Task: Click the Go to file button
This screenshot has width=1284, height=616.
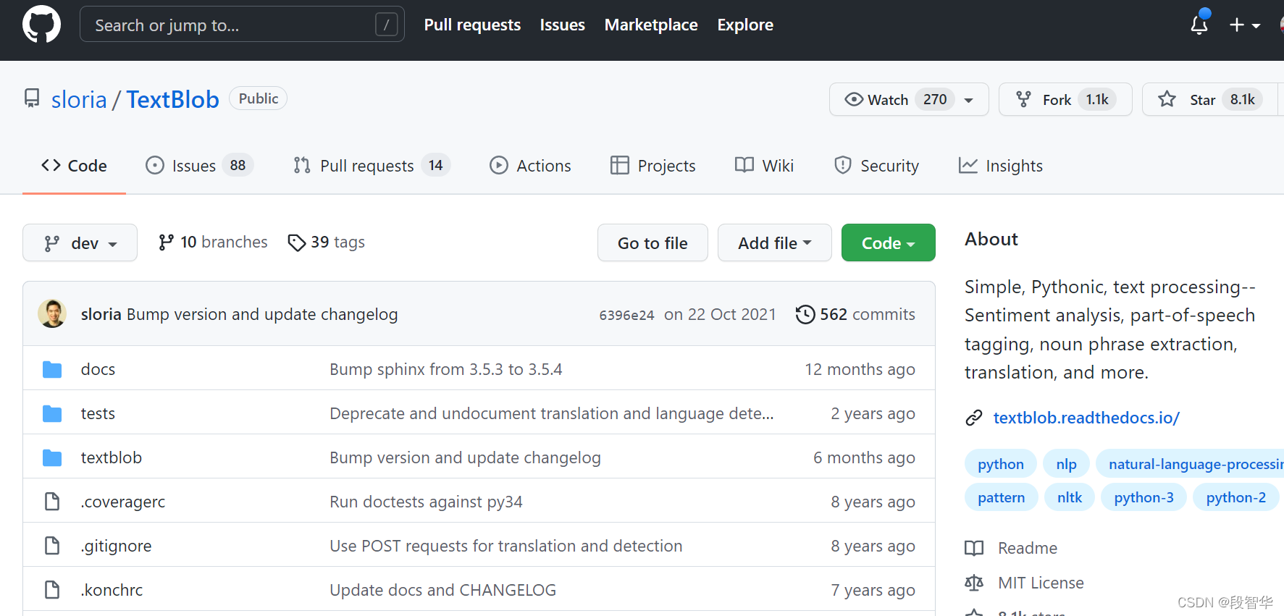Action: tap(653, 242)
